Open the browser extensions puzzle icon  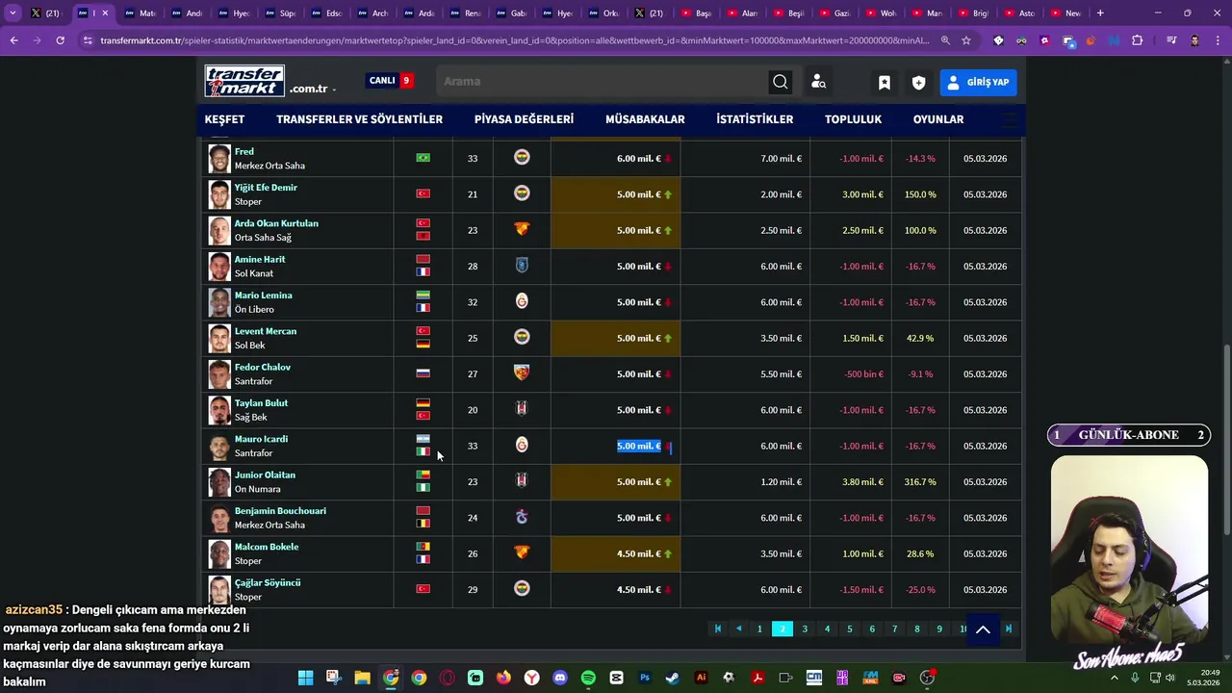click(1137, 40)
